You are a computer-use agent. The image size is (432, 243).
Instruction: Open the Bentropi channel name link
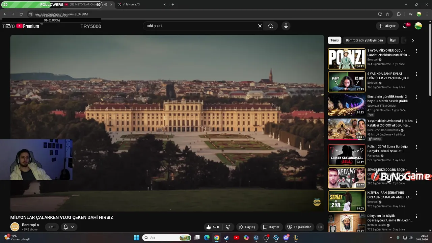29,225
